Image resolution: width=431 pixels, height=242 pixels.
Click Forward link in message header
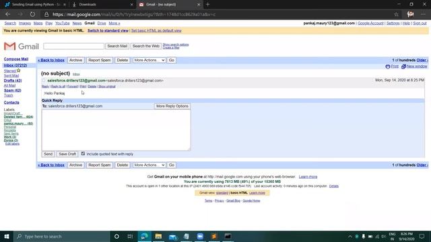(73, 87)
